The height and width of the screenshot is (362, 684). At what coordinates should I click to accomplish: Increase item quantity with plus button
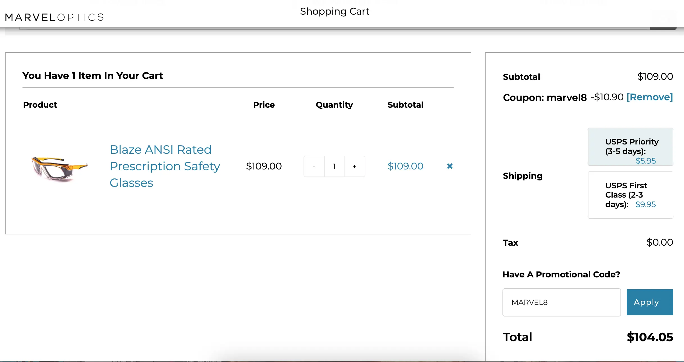354,166
